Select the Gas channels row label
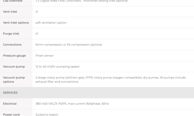This screenshot has height=116, width=194. tap(13, 1)
